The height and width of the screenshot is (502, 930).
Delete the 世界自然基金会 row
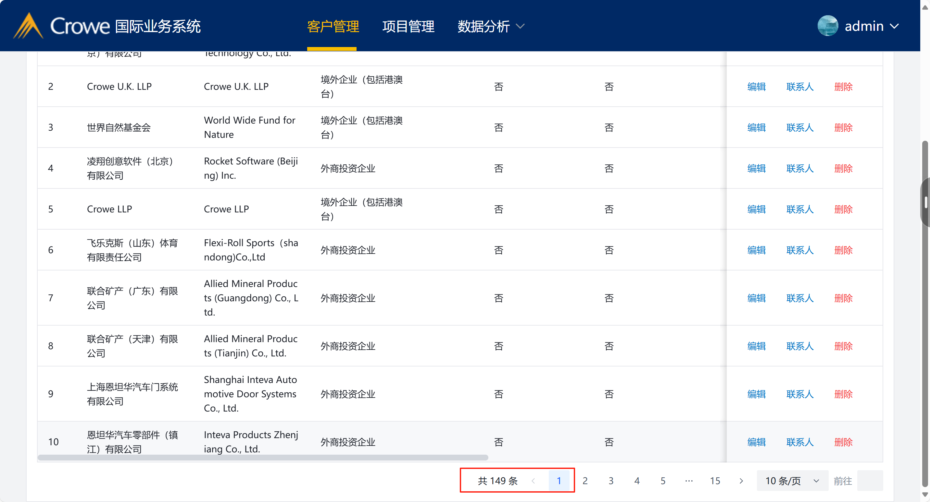(x=843, y=127)
